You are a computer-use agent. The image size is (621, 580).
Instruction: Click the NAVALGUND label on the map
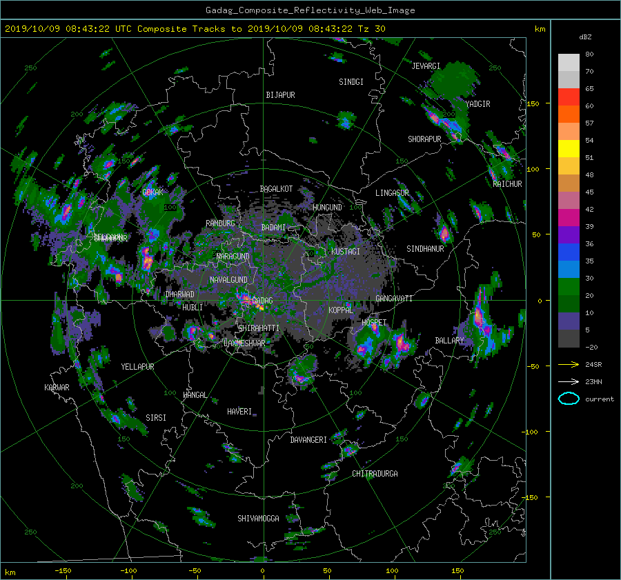click(x=228, y=280)
